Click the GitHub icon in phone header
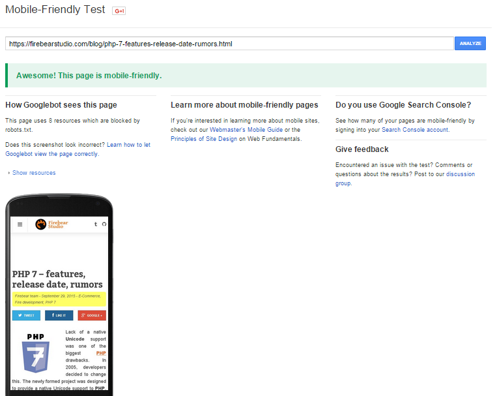This screenshot has width=497, height=396. (x=104, y=224)
